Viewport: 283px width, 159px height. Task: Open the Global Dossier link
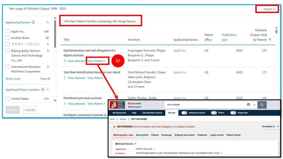(x=127, y=144)
